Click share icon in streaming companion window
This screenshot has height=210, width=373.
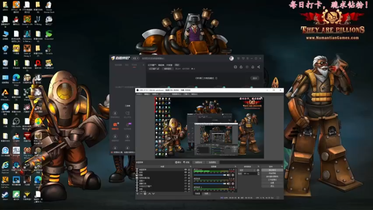[x=259, y=67]
